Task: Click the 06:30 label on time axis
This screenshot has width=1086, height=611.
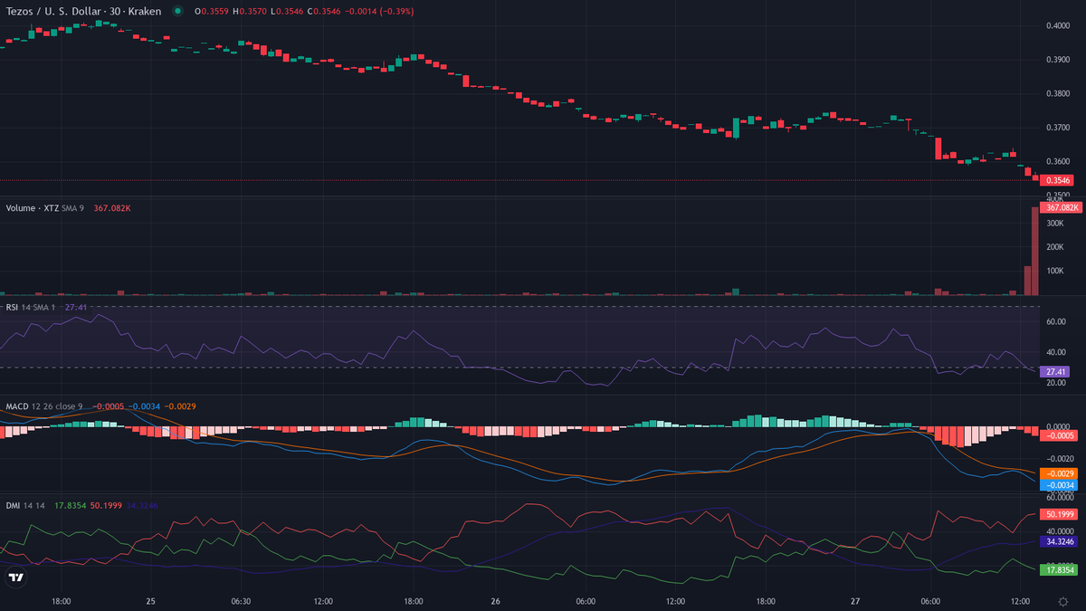Action: tap(241, 601)
